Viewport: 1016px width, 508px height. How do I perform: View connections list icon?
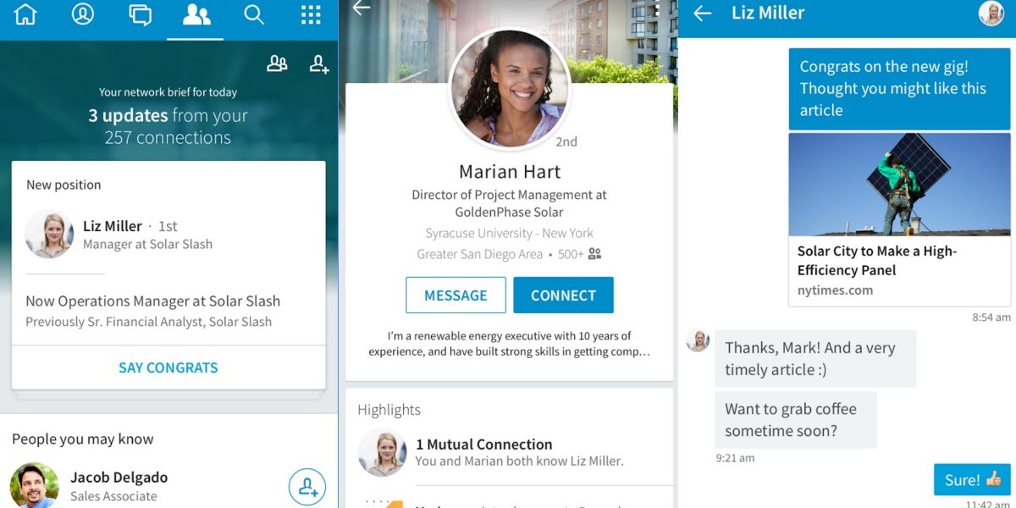pyautogui.click(x=277, y=63)
